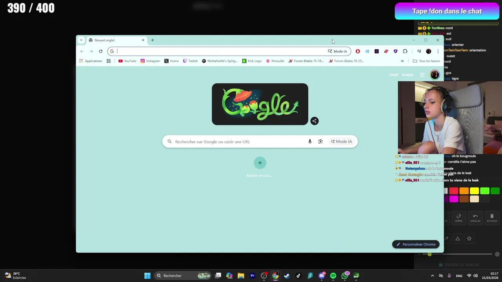Screen dimensions: 502x282
Task: Click the Annuler undo tool
Action: [x=475, y=218]
